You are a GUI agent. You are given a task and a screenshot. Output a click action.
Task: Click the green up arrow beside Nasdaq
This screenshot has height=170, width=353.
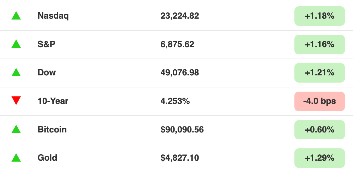16,16
